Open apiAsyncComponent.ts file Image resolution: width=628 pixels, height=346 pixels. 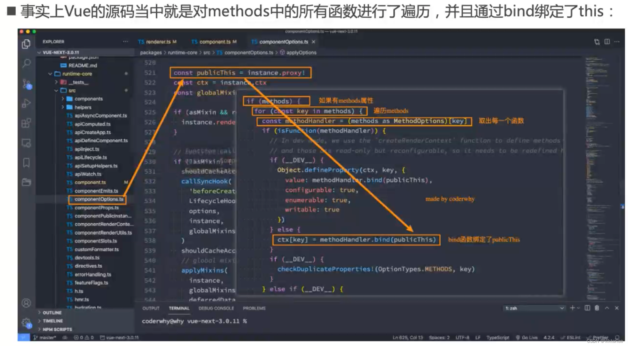pyautogui.click(x=101, y=116)
